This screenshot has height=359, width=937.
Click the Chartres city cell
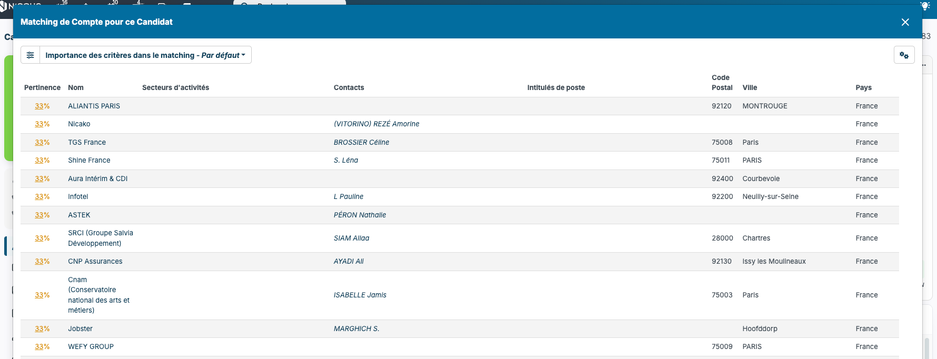point(756,238)
